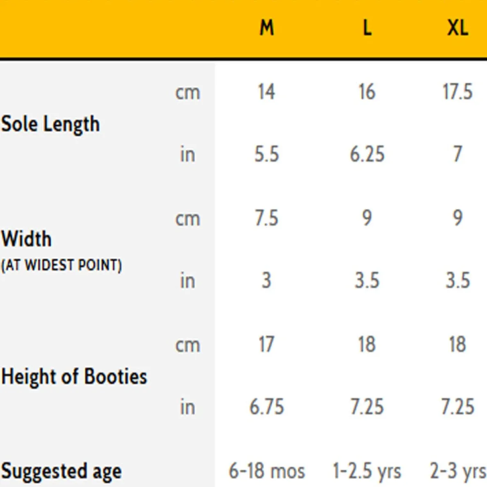This screenshot has width=487, height=487.
Task: Select the 1-2.5 yrs suggested age
Action: point(367,471)
